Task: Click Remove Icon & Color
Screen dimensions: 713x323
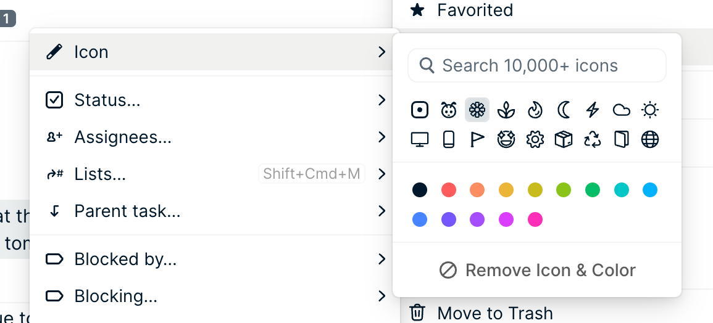Action: (x=537, y=270)
